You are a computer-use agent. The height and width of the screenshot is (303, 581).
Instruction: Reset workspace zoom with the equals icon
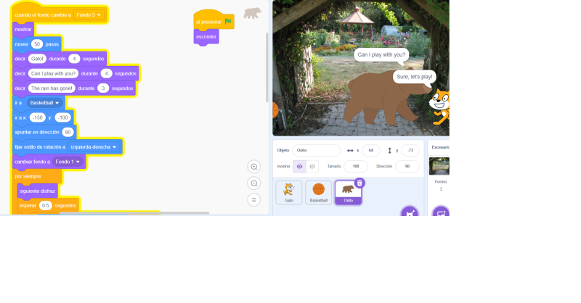[x=253, y=200]
